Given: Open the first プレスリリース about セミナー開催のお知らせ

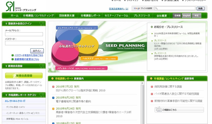Looking at the screenshot, I should (178, 45).
